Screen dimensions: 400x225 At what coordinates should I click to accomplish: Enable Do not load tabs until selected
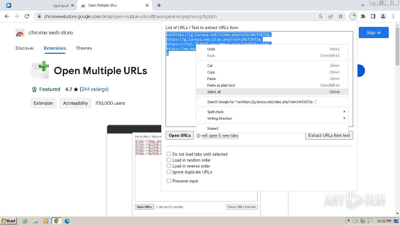[169, 154]
